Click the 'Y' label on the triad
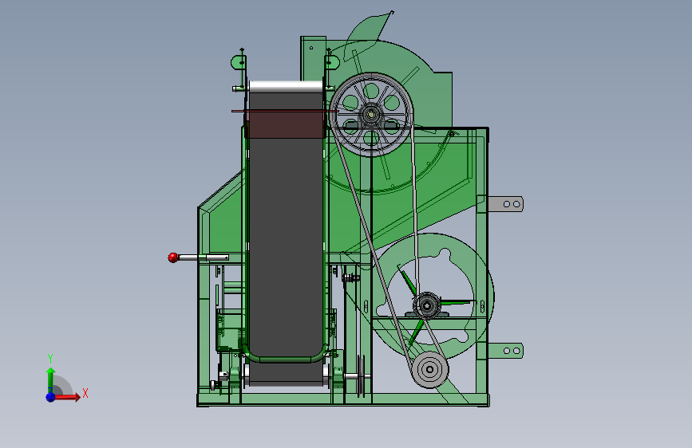The image size is (692, 448). tap(50, 358)
